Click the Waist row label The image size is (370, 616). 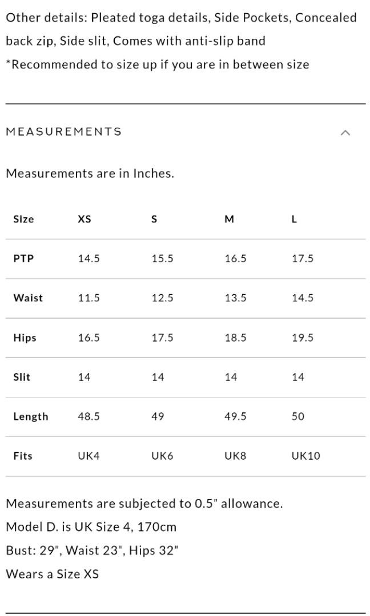point(28,298)
